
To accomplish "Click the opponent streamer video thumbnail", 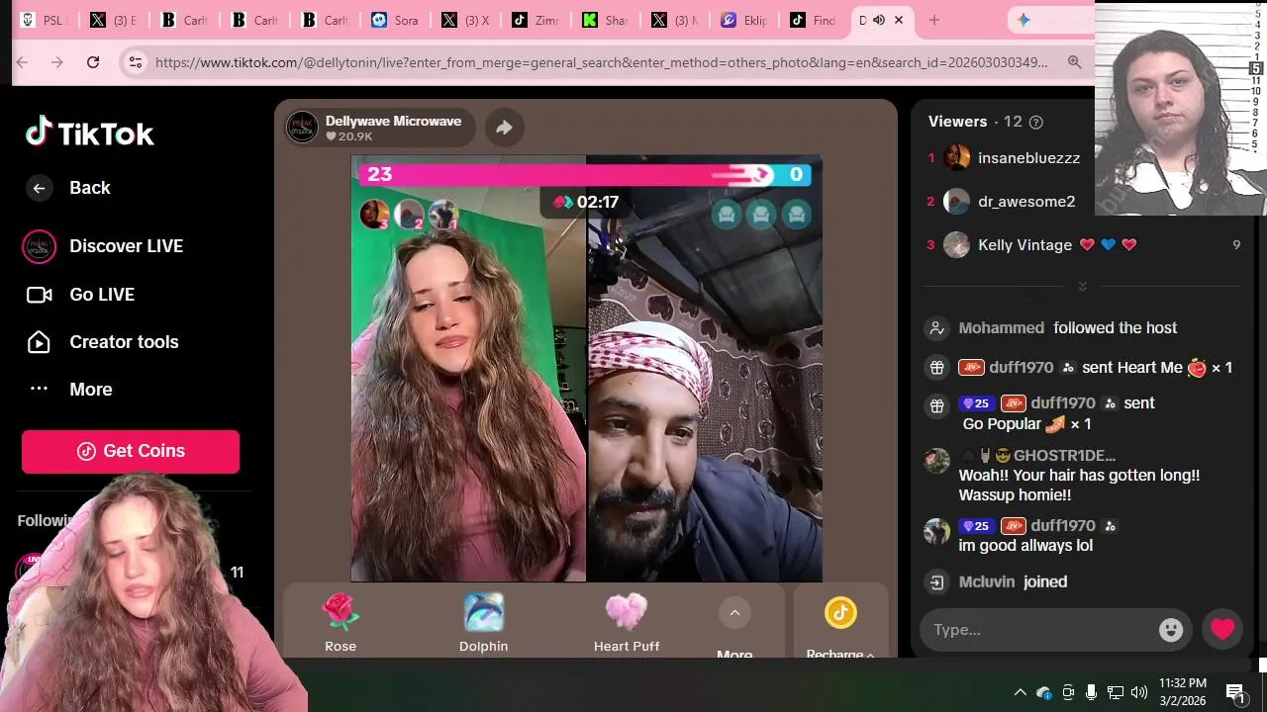I will coord(704,368).
